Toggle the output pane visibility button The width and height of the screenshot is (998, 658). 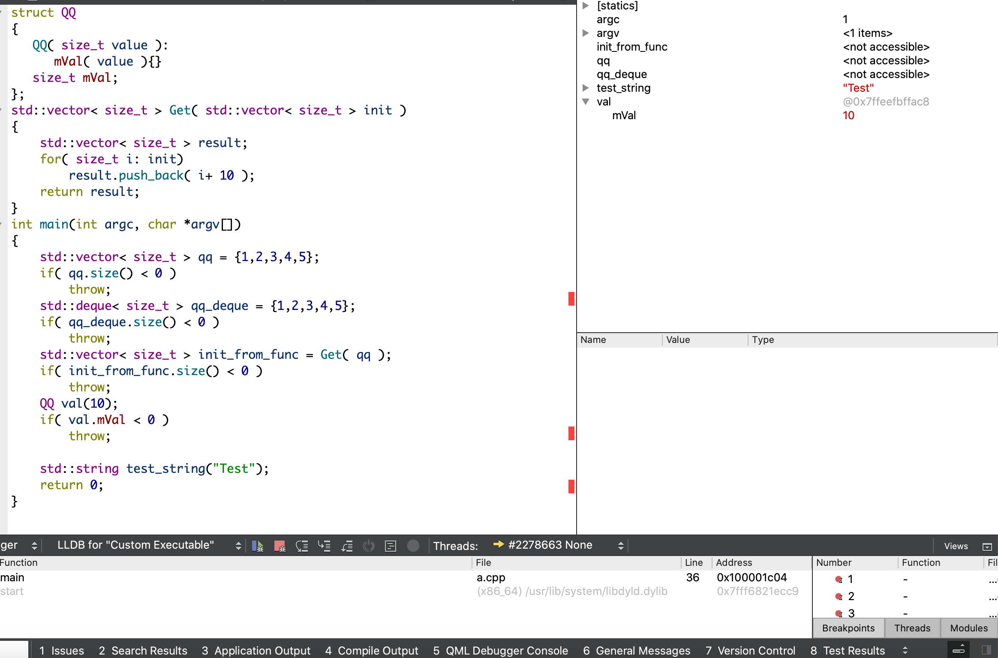(x=959, y=650)
